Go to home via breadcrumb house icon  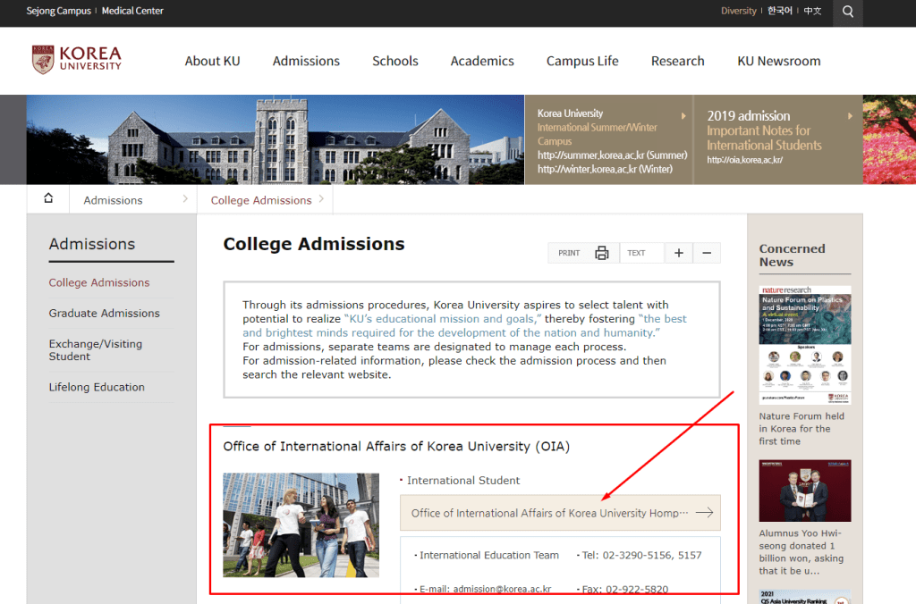[x=48, y=198]
